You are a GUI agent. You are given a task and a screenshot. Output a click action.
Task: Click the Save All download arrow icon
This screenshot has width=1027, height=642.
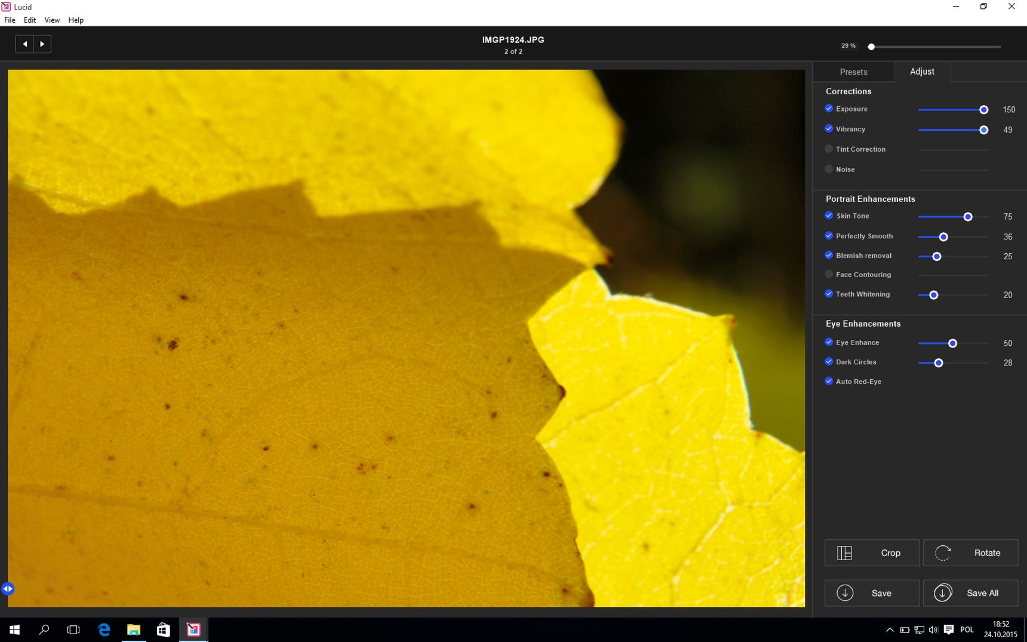click(x=943, y=593)
